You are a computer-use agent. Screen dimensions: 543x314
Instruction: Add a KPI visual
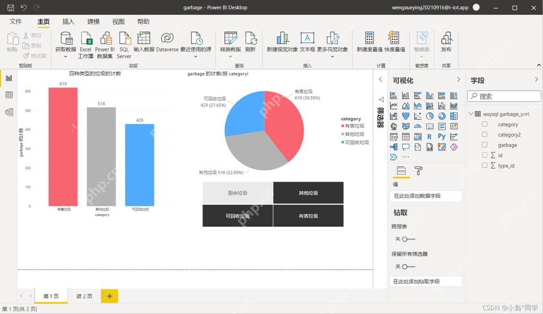click(454, 127)
